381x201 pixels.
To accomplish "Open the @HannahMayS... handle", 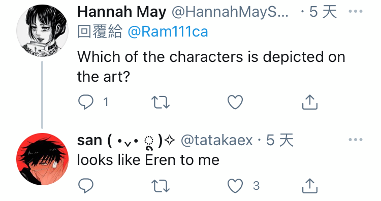I will pos(230,12).
